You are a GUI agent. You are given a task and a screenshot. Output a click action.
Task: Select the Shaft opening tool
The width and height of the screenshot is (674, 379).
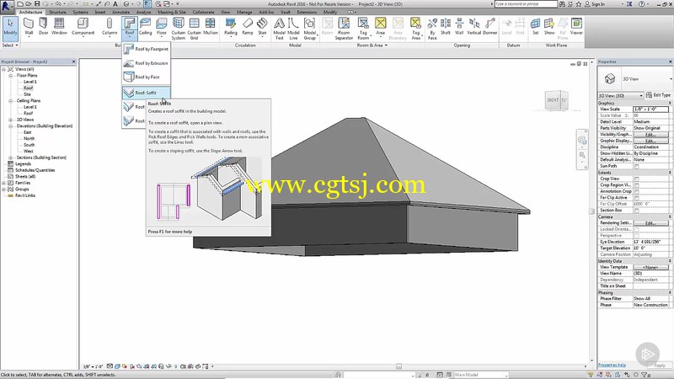coord(446,27)
